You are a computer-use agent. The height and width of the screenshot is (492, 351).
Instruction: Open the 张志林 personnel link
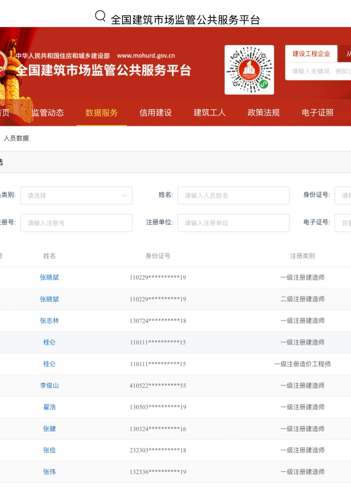tap(49, 321)
